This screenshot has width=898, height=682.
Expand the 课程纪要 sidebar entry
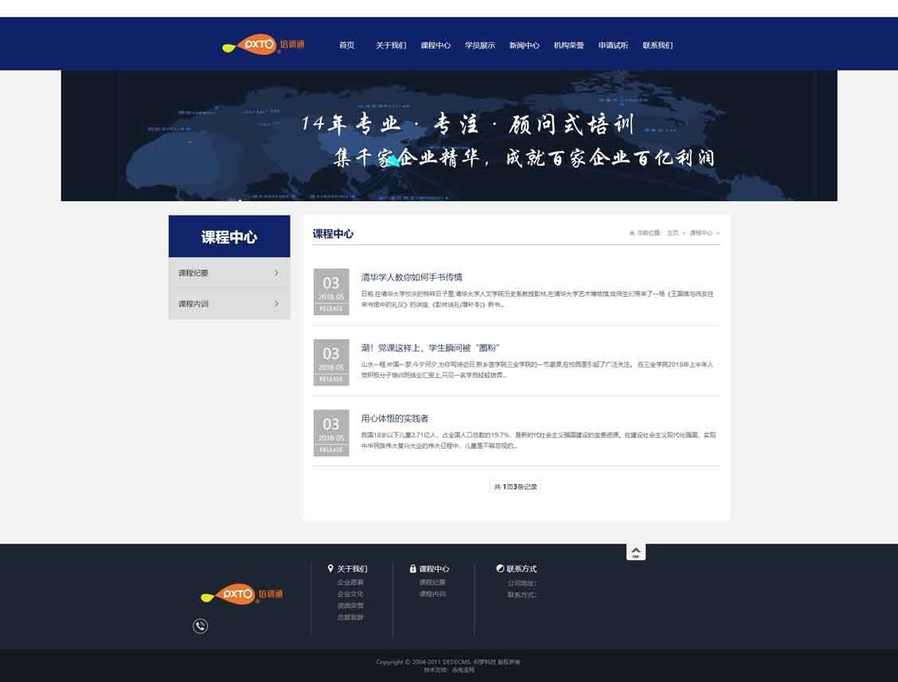click(x=229, y=272)
